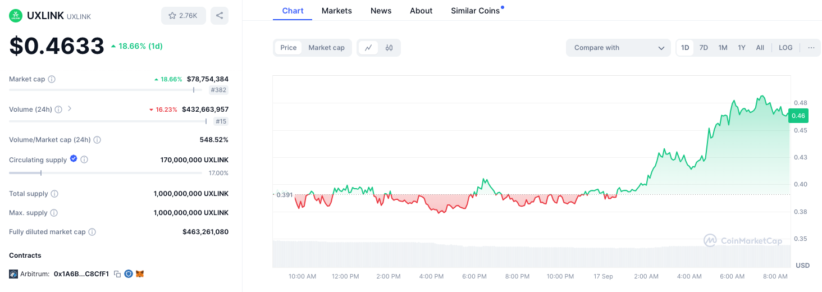
Task: Expand Volume (24h) chevron arrow
Action: point(70,109)
